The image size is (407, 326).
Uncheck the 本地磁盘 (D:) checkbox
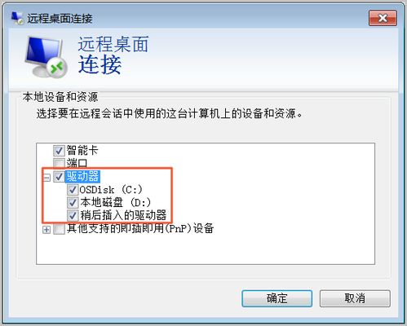pyautogui.click(x=73, y=202)
